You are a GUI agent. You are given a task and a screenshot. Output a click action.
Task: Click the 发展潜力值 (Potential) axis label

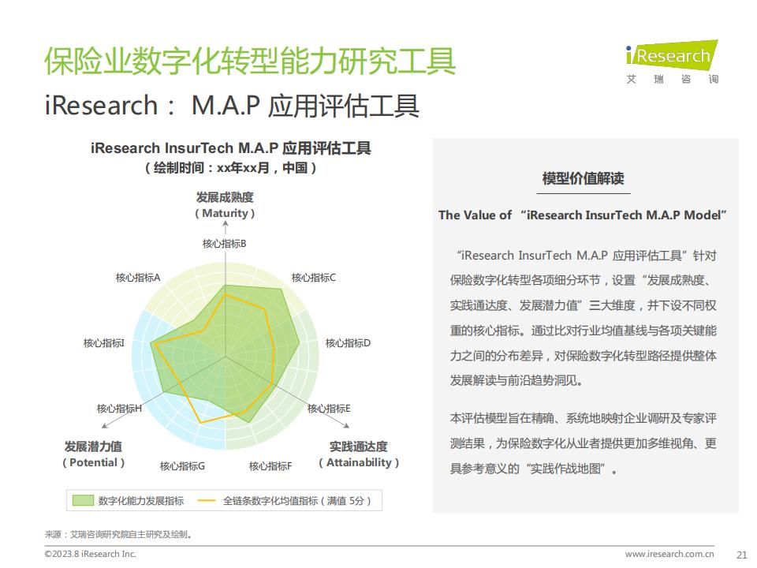(x=94, y=454)
